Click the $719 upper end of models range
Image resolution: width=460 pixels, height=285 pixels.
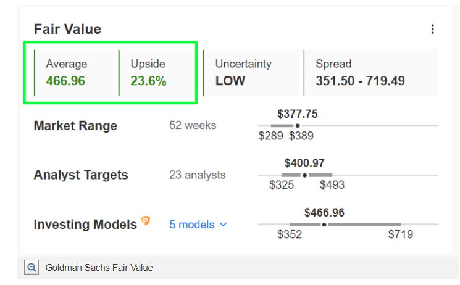(400, 234)
